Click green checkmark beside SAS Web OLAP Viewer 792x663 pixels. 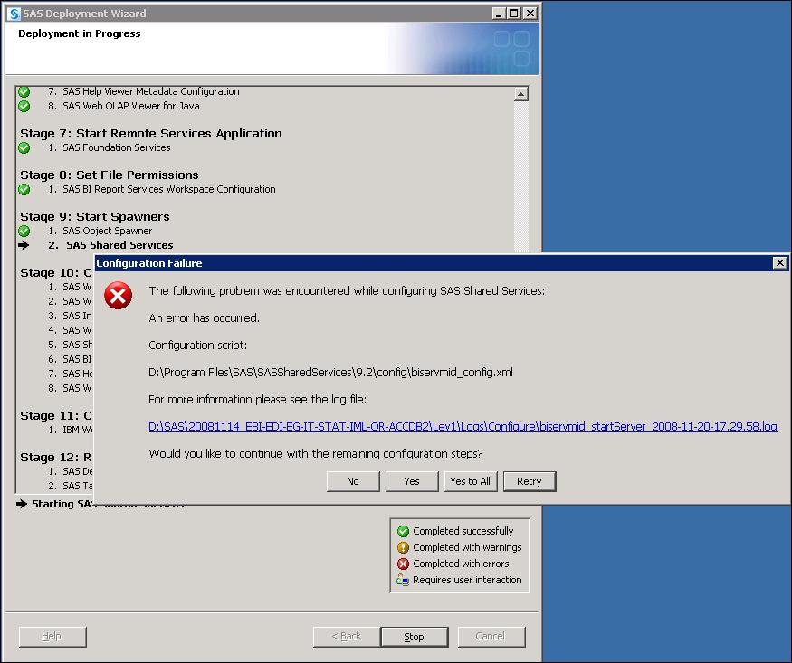tap(24, 106)
